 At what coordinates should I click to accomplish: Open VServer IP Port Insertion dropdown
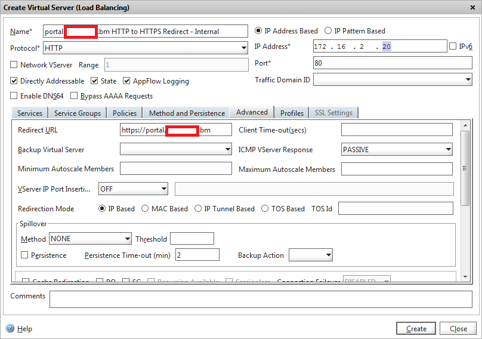tap(133, 189)
